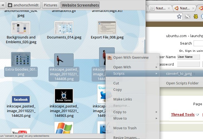Select the Documents_014.jpeg thumbnail

click(64, 28)
